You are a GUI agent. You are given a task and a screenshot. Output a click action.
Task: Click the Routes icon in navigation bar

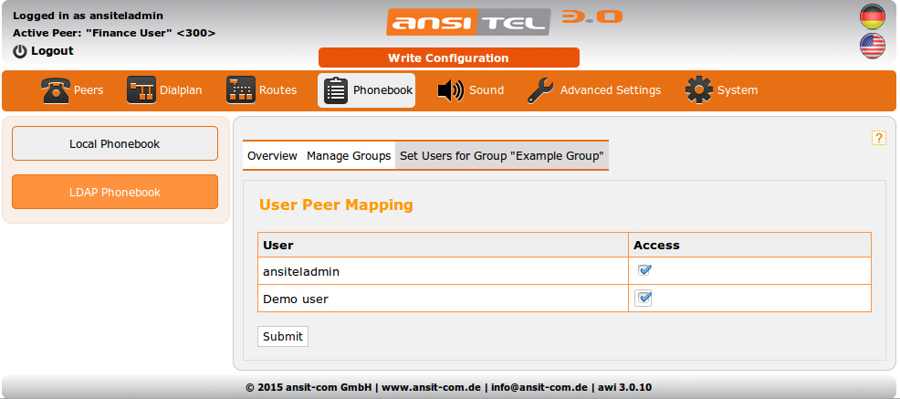(x=241, y=90)
